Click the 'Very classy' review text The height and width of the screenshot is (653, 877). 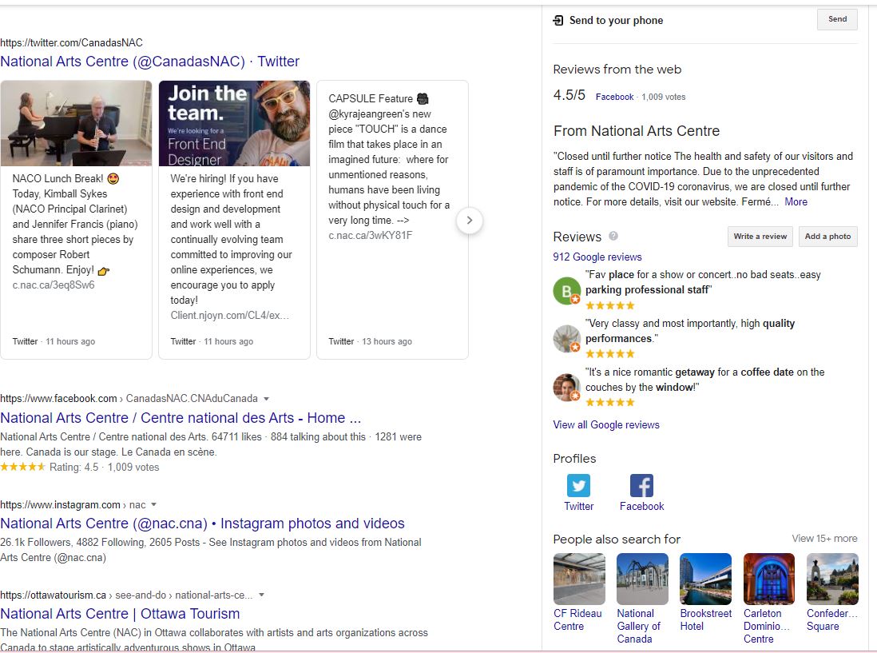pos(689,331)
